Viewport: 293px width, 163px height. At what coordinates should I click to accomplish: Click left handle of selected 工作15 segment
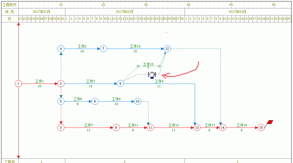coord(138,66)
